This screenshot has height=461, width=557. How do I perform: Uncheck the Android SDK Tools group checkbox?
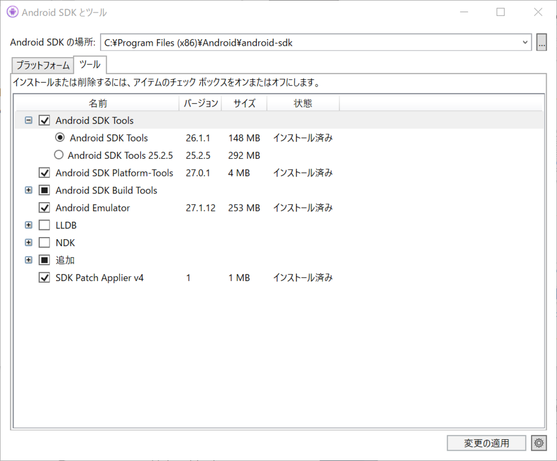44,120
